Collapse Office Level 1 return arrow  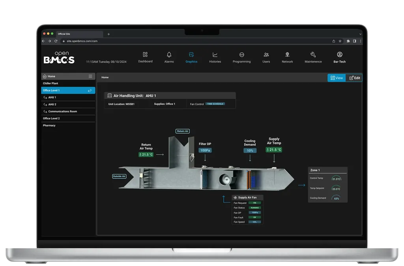click(90, 91)
